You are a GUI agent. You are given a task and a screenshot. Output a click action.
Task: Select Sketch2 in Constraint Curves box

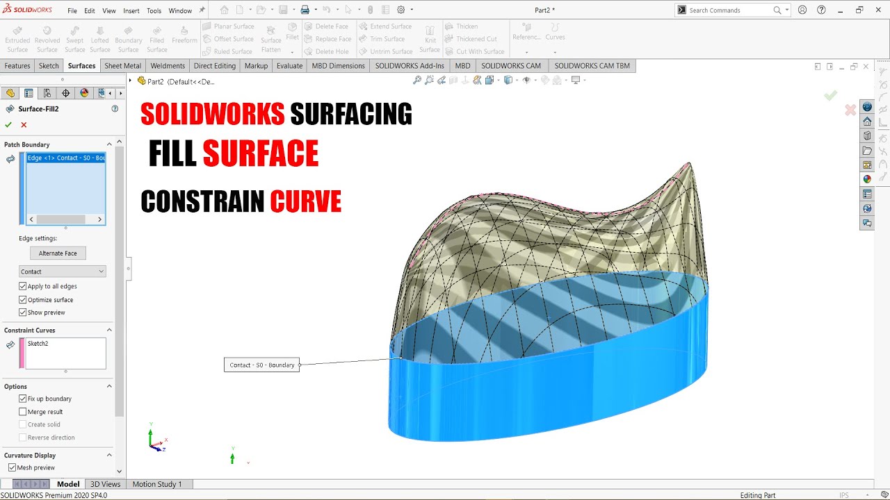point(38,344)
